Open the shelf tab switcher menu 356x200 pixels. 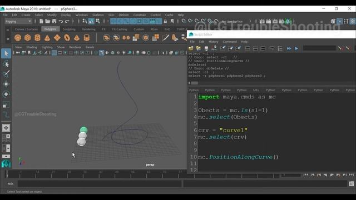point(8,29)
